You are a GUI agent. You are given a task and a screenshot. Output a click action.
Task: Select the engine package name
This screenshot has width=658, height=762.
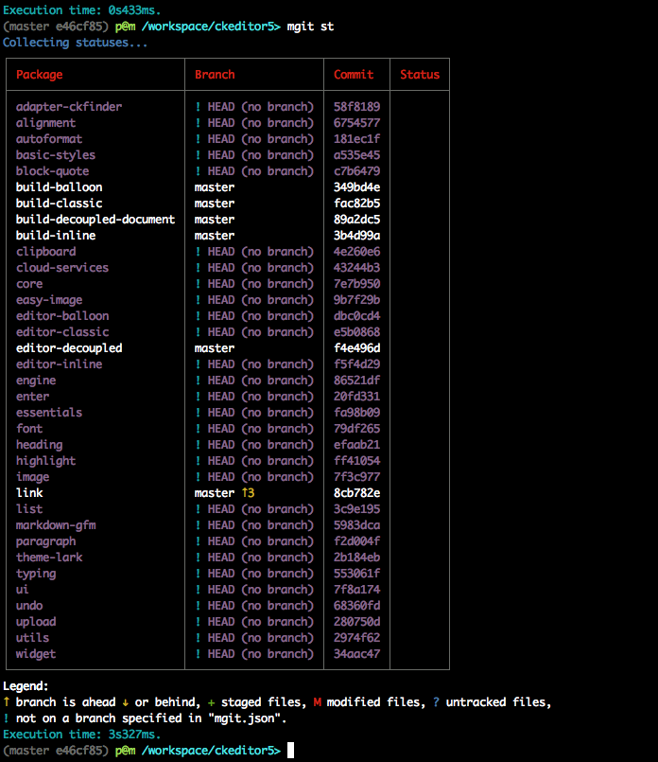pyautogui.click(x=36, y=381)
